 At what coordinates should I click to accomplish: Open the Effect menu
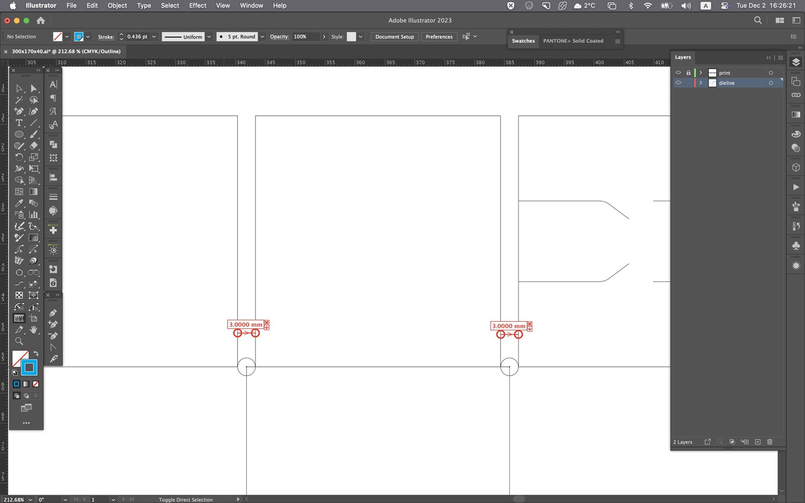(x=197, y=5)
